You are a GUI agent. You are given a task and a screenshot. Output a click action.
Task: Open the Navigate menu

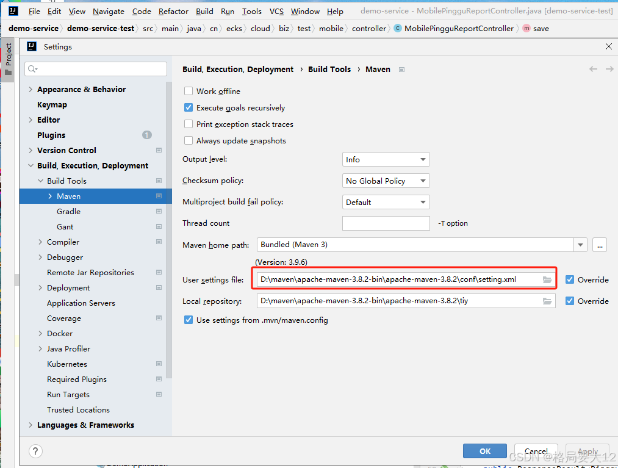(x=109, y=12)
